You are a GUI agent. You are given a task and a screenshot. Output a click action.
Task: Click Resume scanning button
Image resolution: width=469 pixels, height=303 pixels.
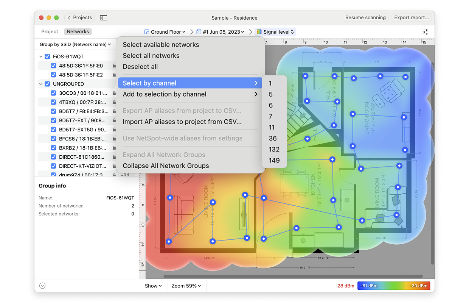click(365, 17)
